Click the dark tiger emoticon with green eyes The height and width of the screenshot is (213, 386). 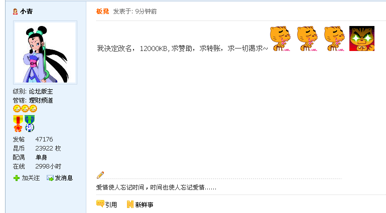click(x=361, y=38)
